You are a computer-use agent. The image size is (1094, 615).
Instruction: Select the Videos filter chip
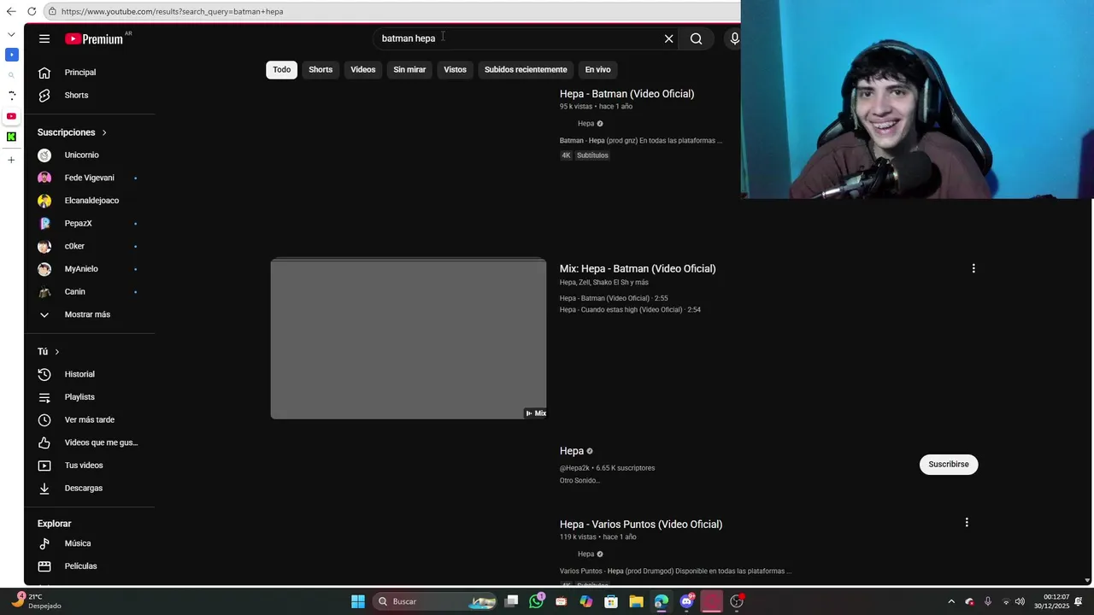[x=362, y=69]
